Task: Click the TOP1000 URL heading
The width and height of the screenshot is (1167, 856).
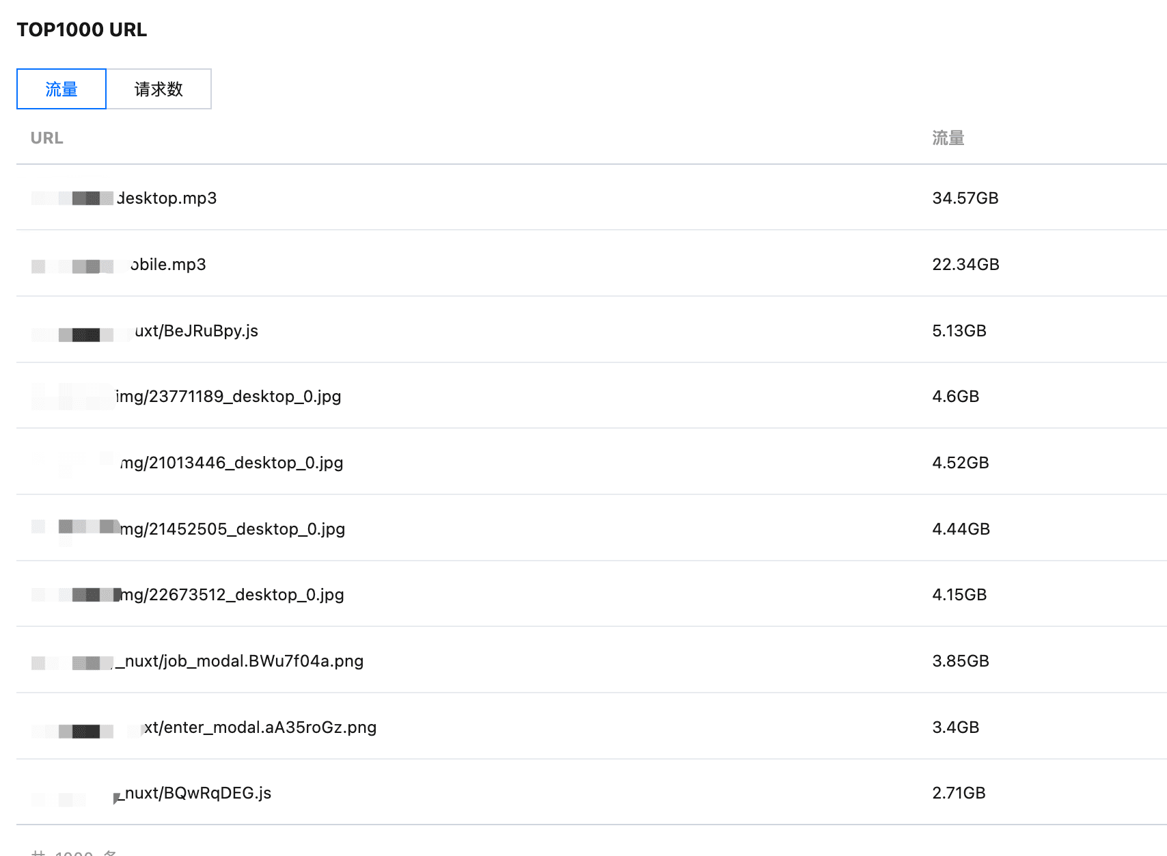Action: (82, 30)
